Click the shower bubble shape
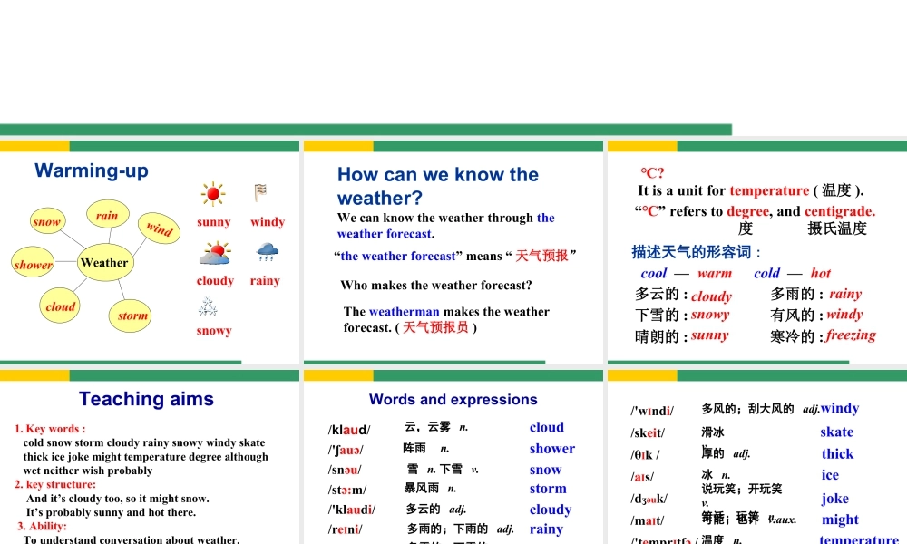Image resolution: width=907 pixels, height=544 pixels. (34, 264)
